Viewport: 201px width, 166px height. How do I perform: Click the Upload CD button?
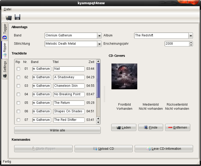(103, 149)
